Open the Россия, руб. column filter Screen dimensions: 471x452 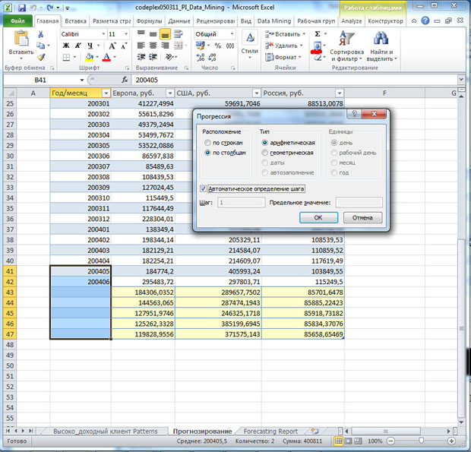point(340,93)
